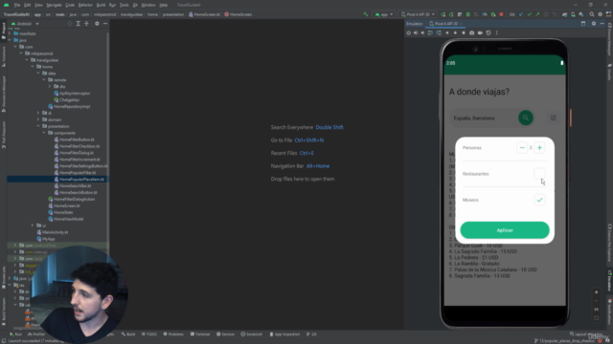Click the emulator volume down icon

tap(422, 32)
